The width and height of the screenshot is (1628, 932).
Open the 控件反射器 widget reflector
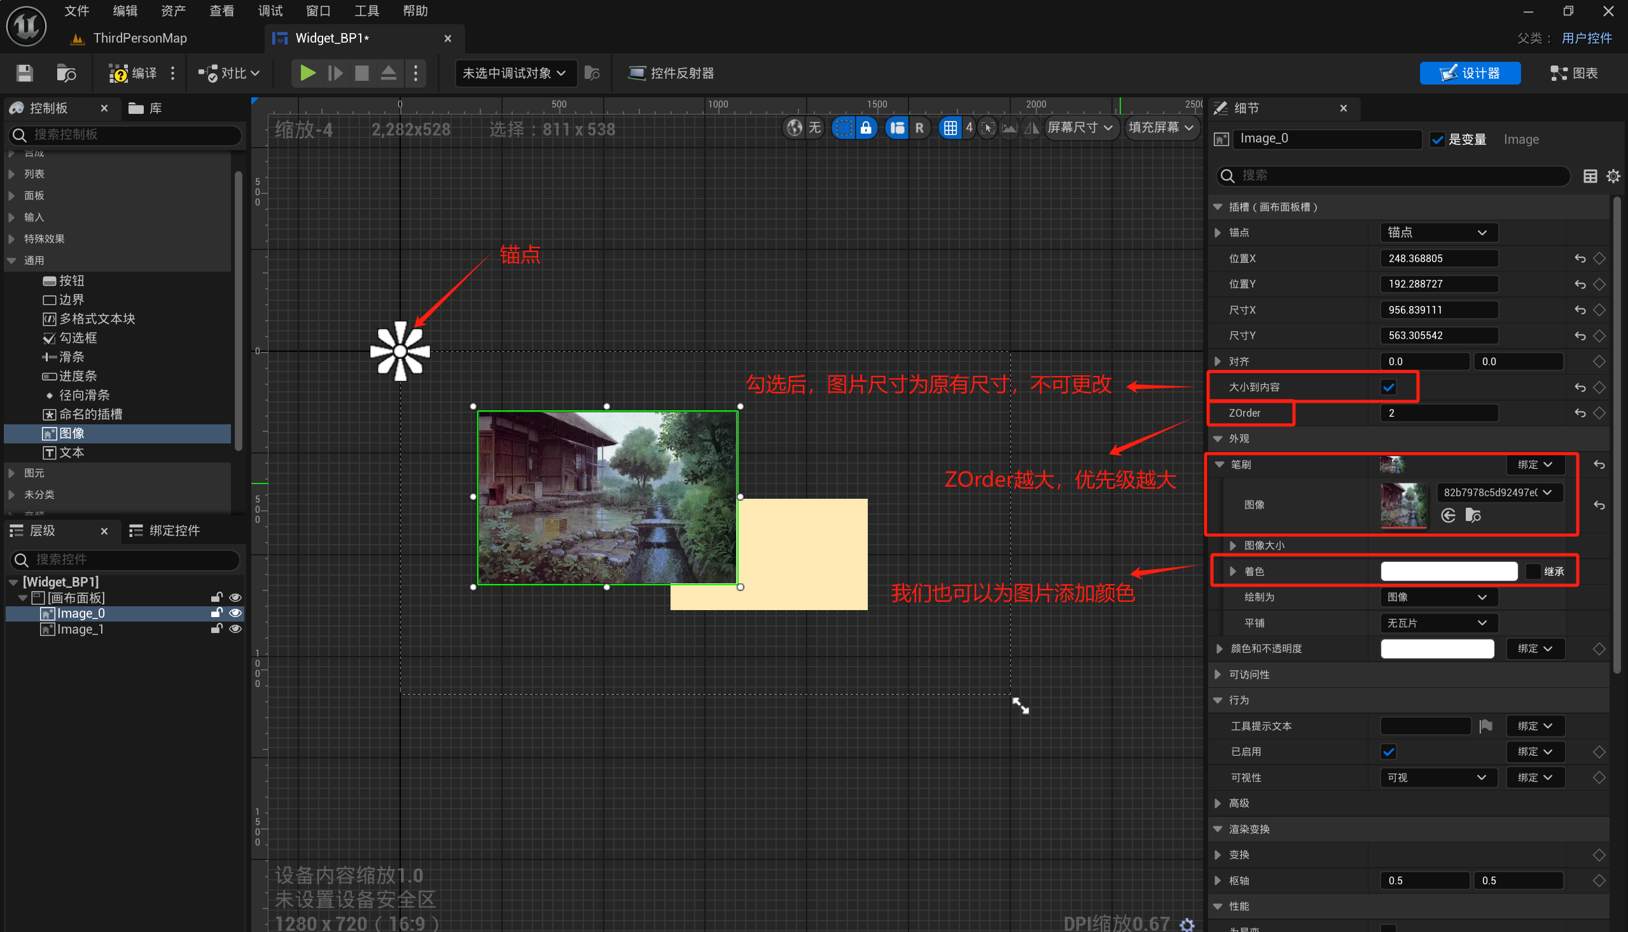(x=671, y=73)
